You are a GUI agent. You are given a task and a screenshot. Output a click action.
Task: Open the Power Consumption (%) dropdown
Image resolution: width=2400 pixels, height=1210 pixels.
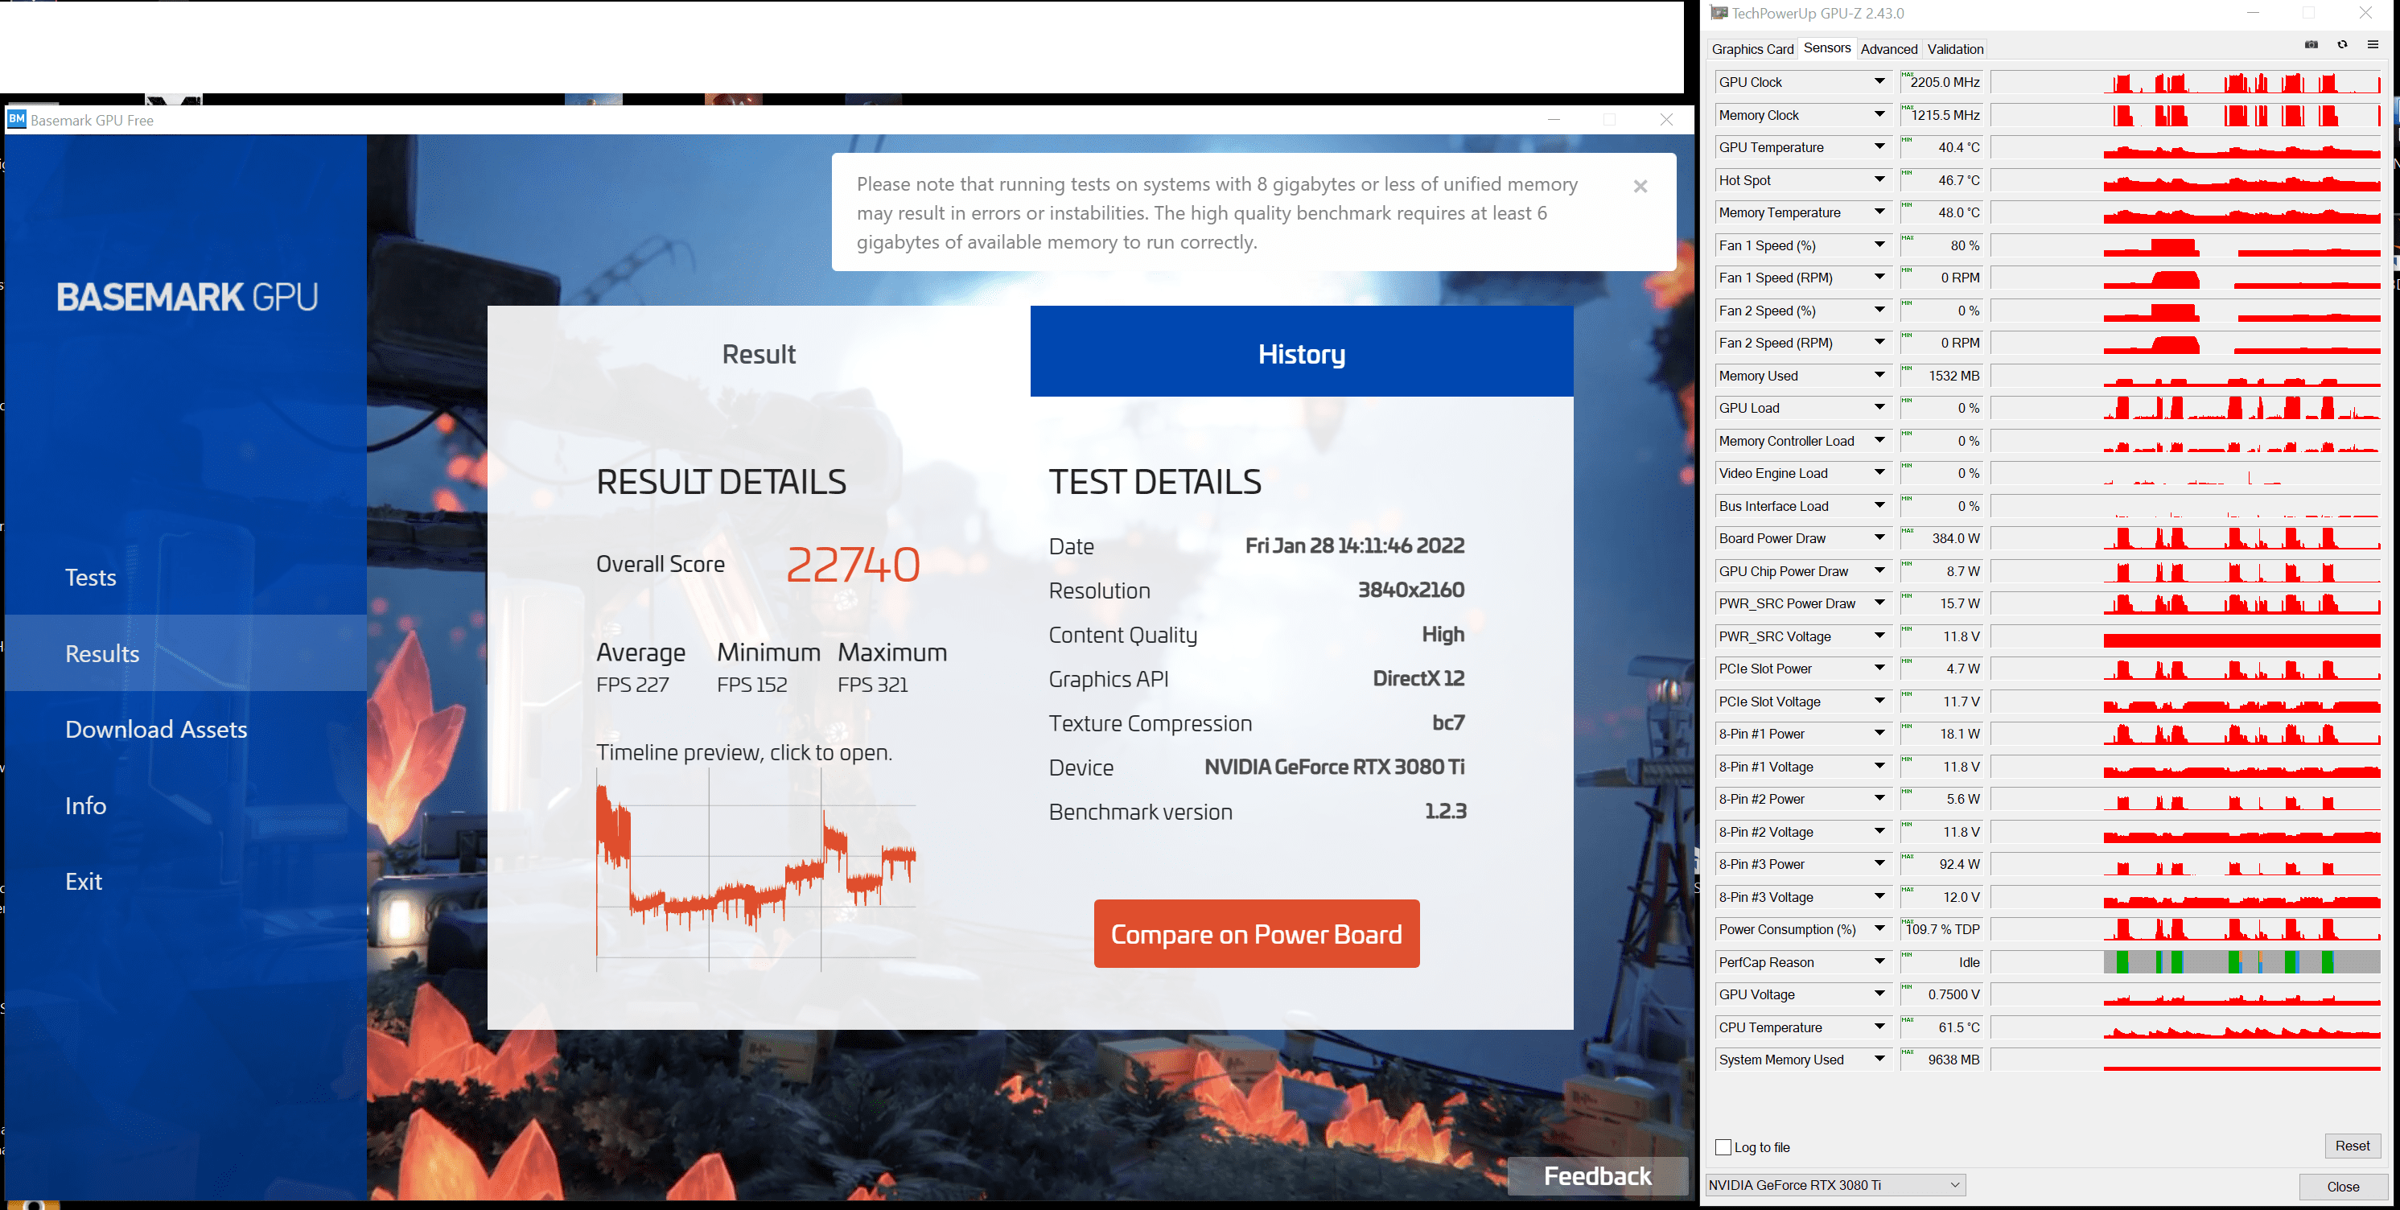[1879, 929]
